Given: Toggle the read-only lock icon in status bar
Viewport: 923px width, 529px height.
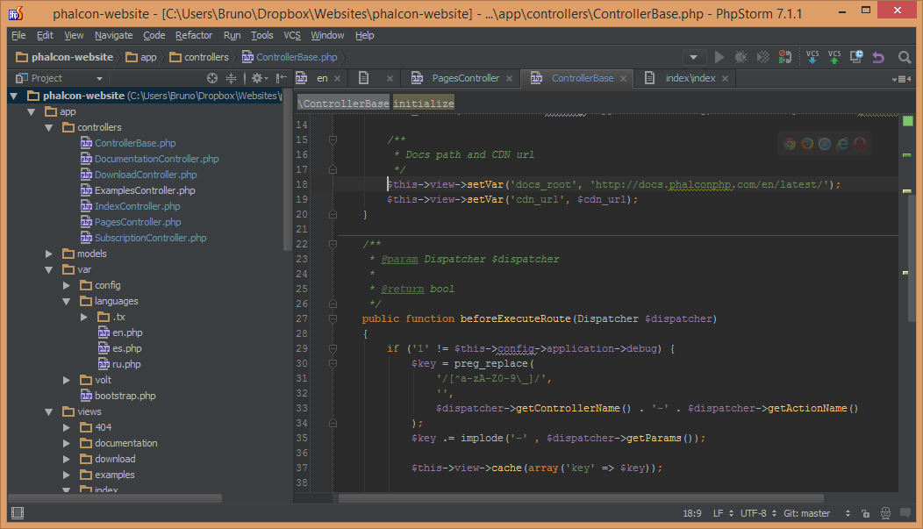Looking at the screenshot, I should [865, 513].
